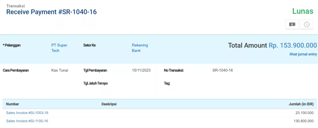Click the Pelanggan label
318x128 pixels.
11,45
